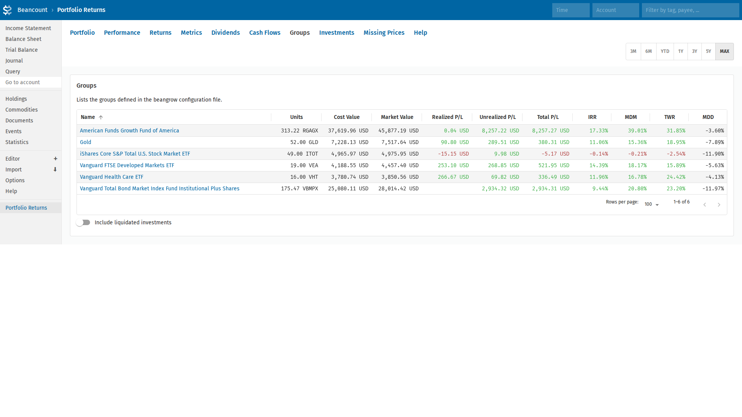Image resolution: width=742 pixels, height=417 pixels.
Task: Open Balance Sheet in the sidebar
Action: point(23,39)
